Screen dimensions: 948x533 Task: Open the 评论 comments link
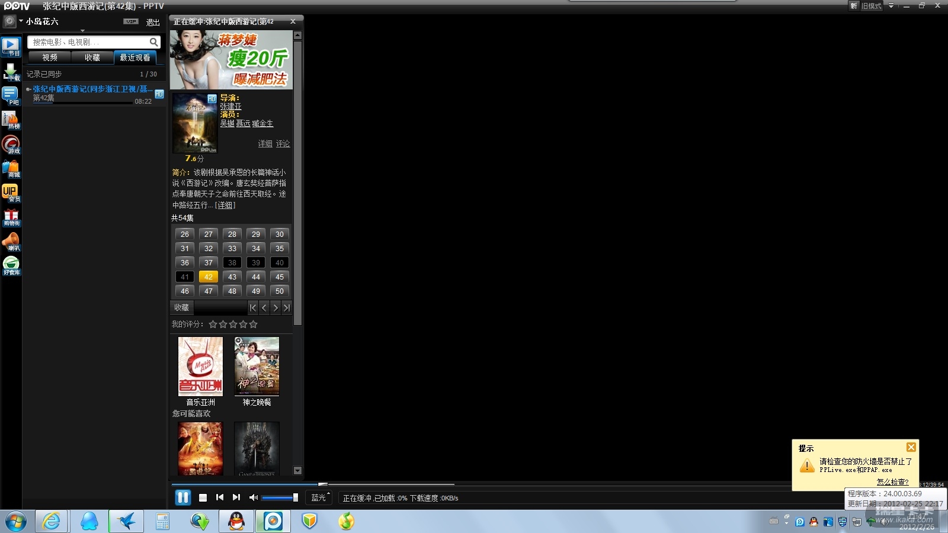(x=283, y=144)
